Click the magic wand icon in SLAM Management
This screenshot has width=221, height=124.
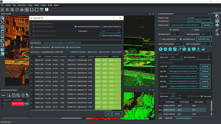[x=180, y=49]
